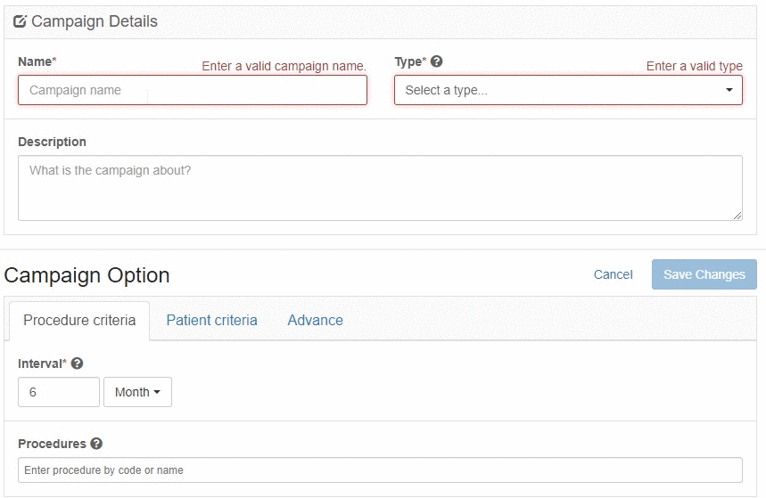Go to the Advance tab
The image size is (766, 498).
click(x=315, y=321)
